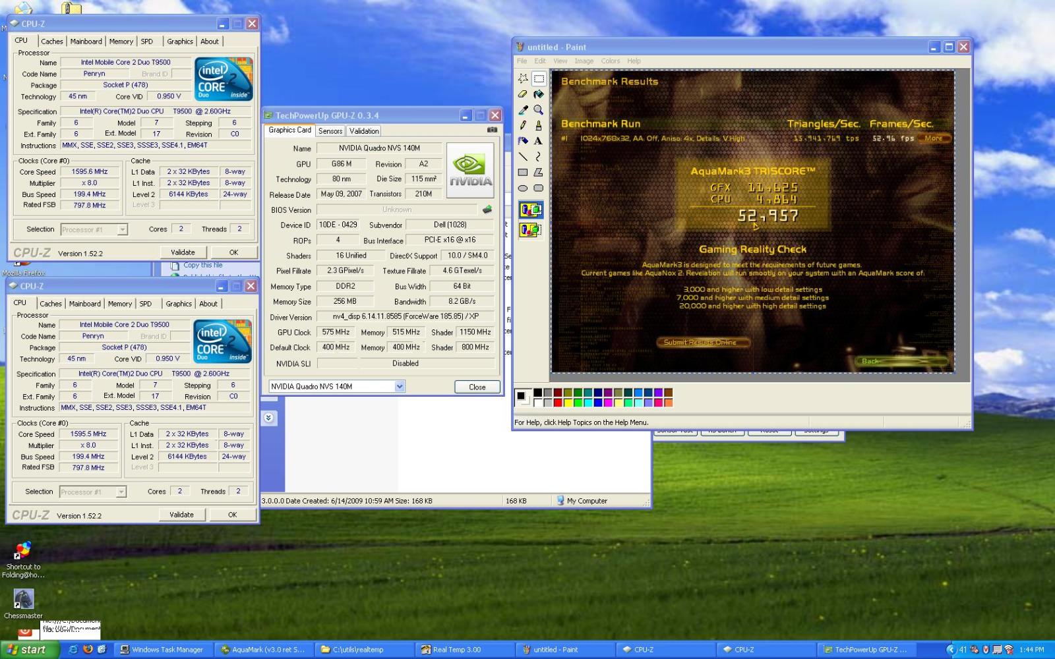The image size is (1055, 659).
Task: Pick the red swatch in Paint palette
Action: [558, 403]
